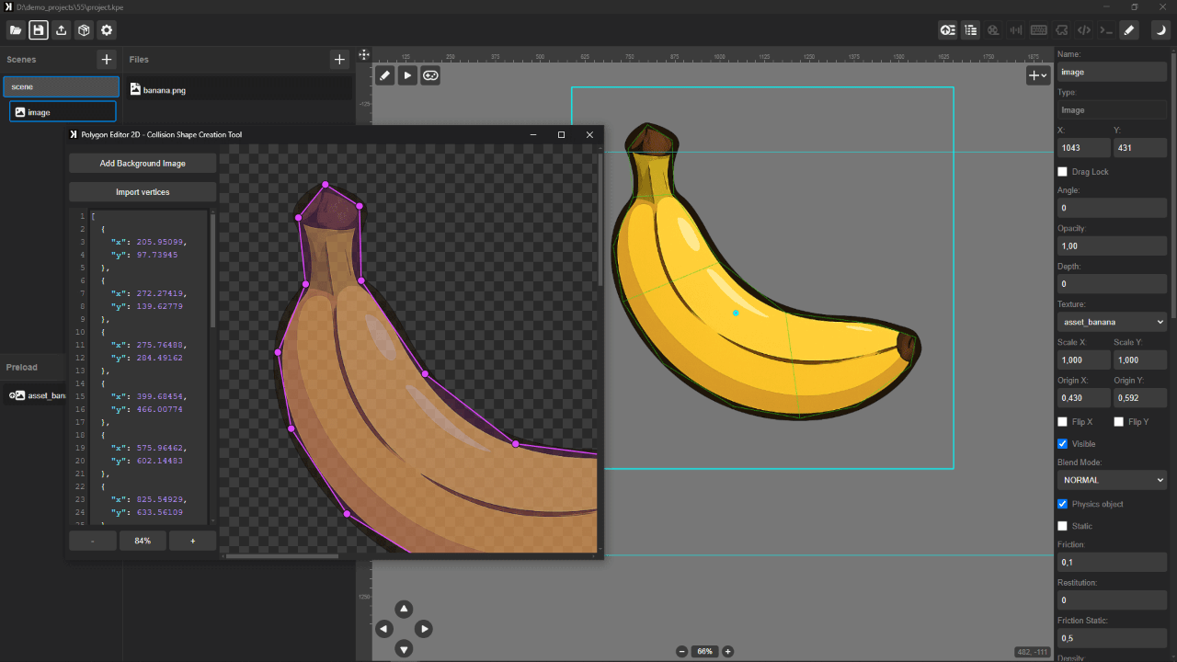Image resolution: width=1177 pixels, height=662 pixels.
Task: Click the Add Background Image button
Action: click(143, 163)
